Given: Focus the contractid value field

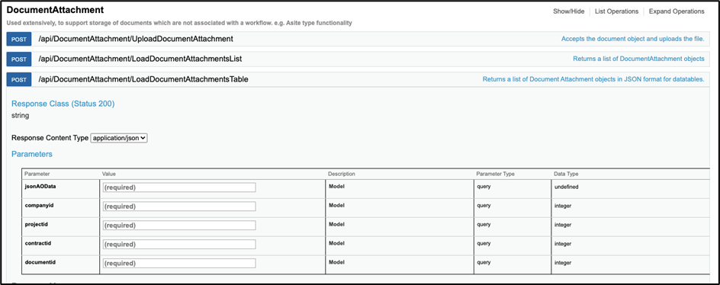Looking at the screenshot, I should pos(179,244).
